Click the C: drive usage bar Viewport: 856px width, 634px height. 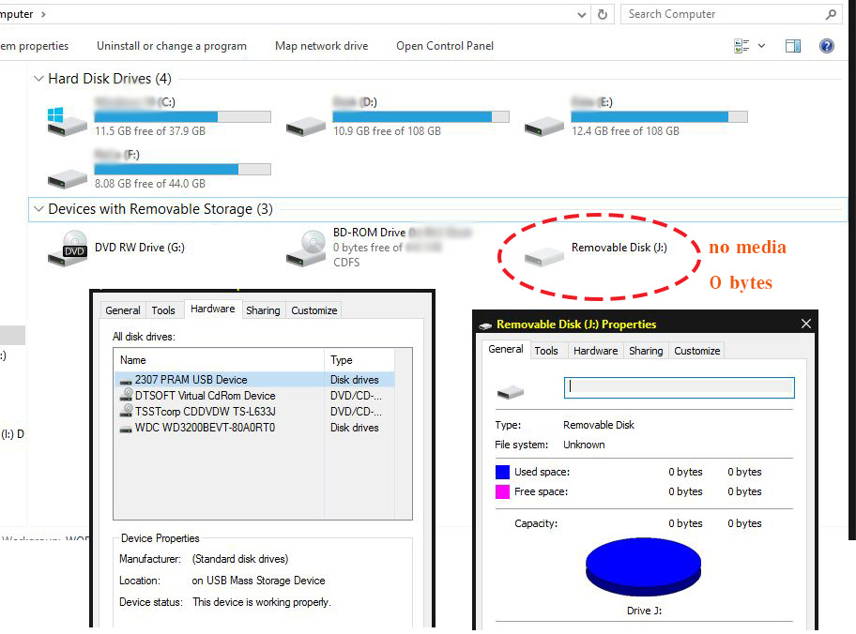[182, 116]
